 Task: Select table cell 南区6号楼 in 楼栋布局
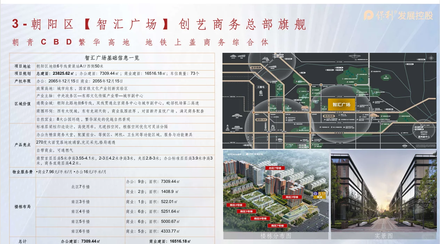click(80, 231)
